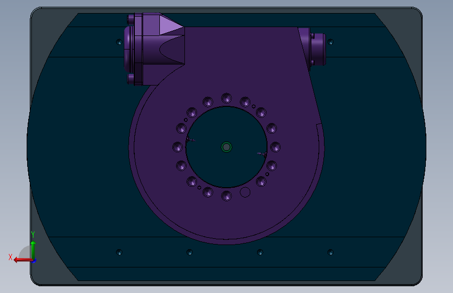Pick the second hole from the left in the bottom row
The image size is (453, 293).
[190, 252]
